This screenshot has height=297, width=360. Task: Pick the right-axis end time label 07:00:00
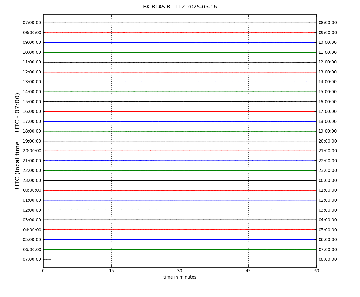click(x=328, y=249)
